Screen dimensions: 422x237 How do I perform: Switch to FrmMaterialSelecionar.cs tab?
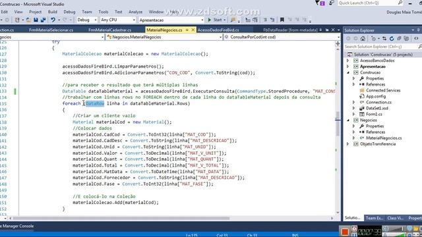(x=51, y=30)
